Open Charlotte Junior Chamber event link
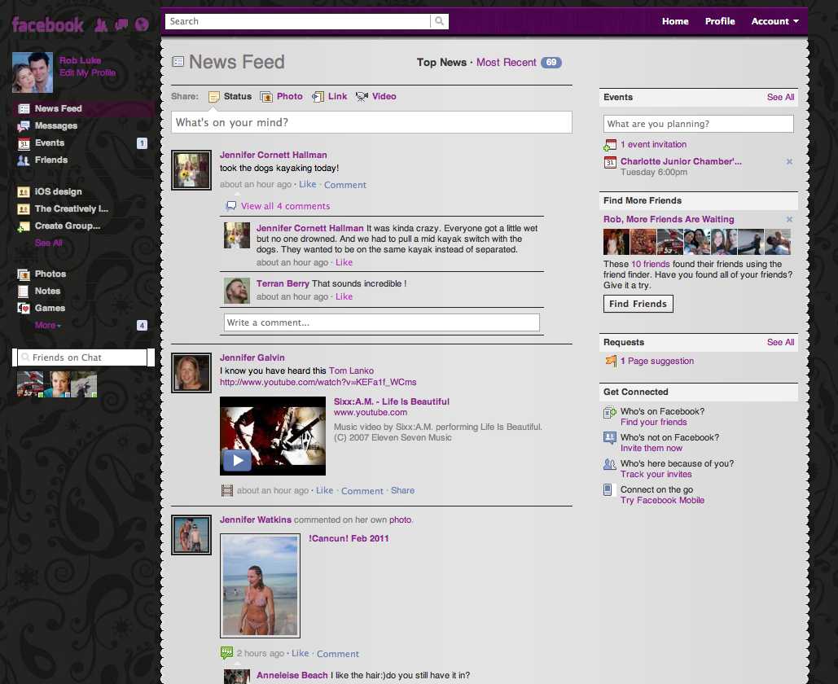The width and height of the screenshot is (838, 684). tap(681, 161)
